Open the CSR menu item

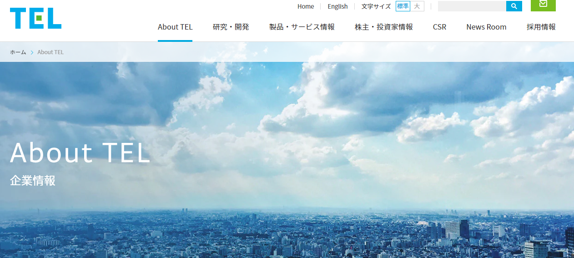click(440, 27)
